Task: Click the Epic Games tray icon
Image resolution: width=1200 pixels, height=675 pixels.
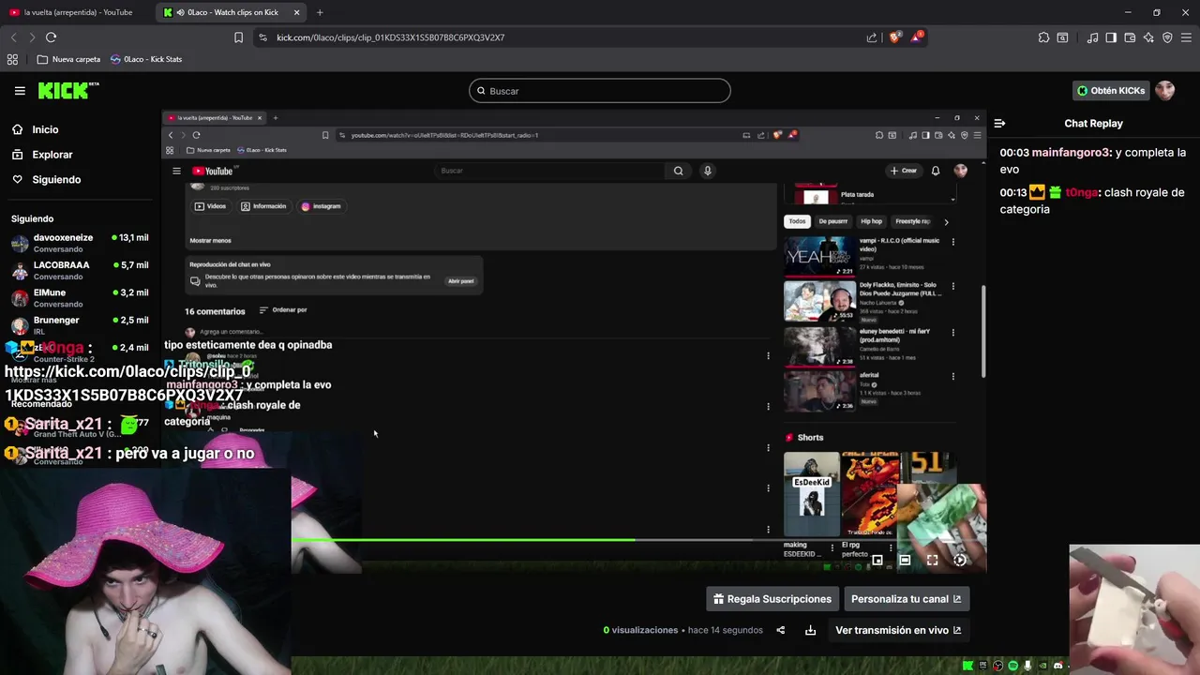Action: tap(982, 666)
